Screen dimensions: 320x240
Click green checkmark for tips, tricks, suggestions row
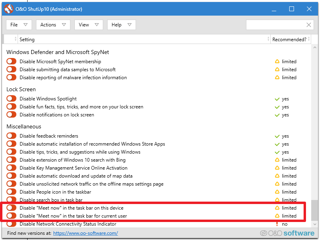(277, 152)
